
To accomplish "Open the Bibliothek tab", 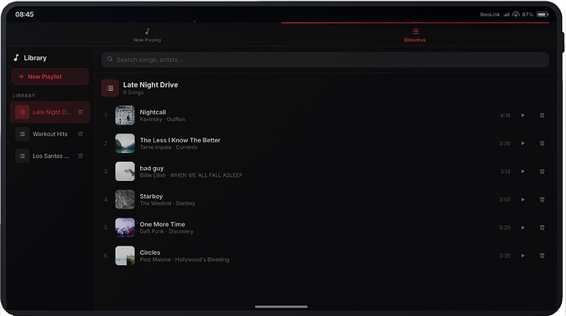I will point(415,35).
